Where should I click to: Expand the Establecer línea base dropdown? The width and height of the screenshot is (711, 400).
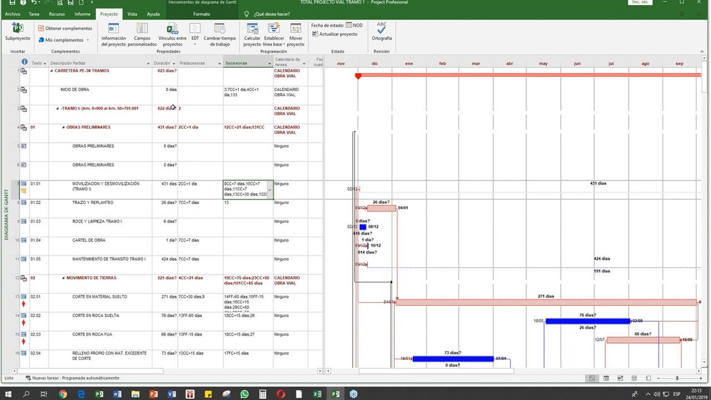pyautogui.click(x=284, y=44)
